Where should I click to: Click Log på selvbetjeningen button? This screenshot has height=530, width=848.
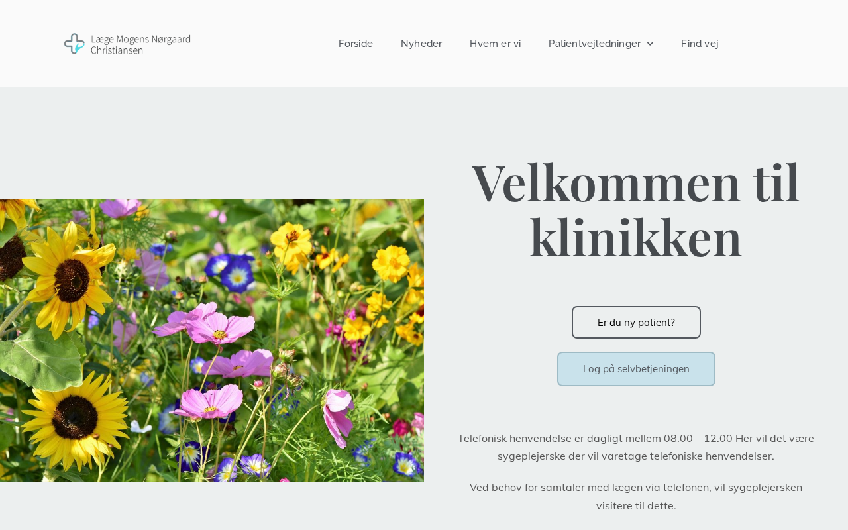tap(636, 369)
